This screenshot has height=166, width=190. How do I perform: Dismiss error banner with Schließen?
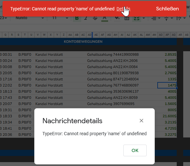click(167, 9)
